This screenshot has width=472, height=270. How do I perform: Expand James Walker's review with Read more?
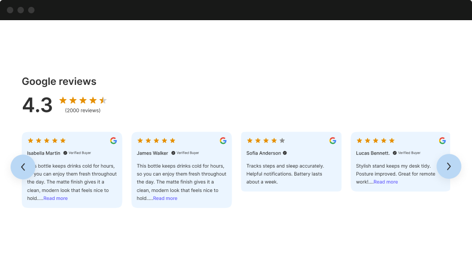165,198
